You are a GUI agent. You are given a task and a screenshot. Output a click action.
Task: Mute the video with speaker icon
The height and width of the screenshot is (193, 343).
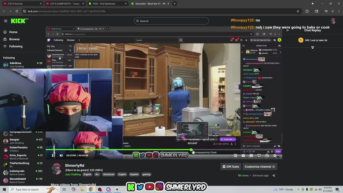coord(61,155)
